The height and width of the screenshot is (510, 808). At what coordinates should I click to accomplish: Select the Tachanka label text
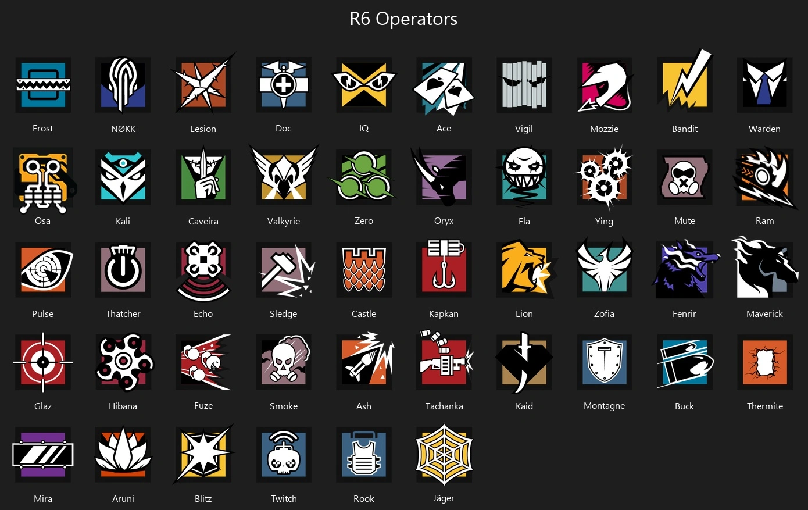444,406
